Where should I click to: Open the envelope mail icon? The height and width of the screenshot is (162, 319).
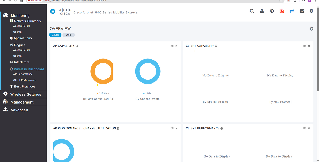click(302, 11)
